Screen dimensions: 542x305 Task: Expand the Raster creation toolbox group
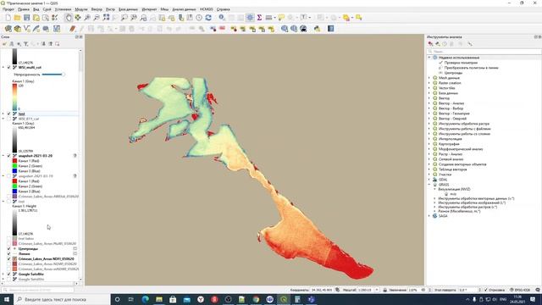point(429,83)
